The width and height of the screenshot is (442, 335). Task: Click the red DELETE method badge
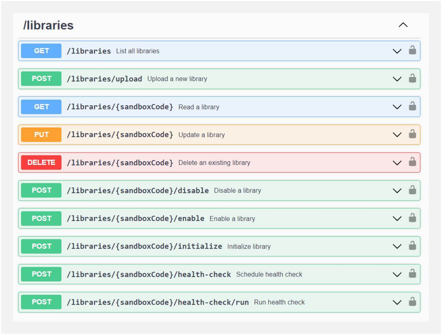(41, 163)
